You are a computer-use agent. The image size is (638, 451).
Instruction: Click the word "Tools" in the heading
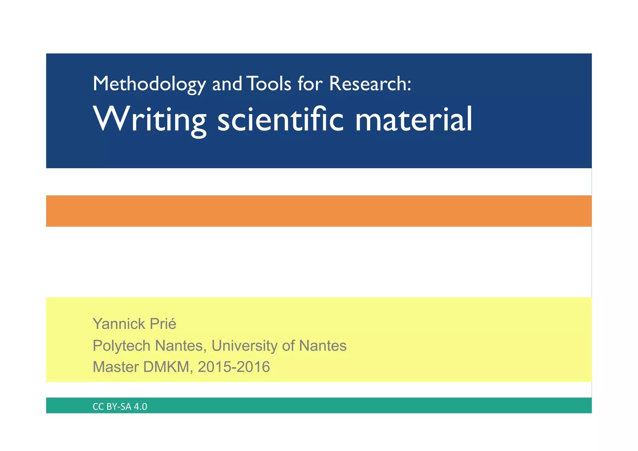point(269,84)
